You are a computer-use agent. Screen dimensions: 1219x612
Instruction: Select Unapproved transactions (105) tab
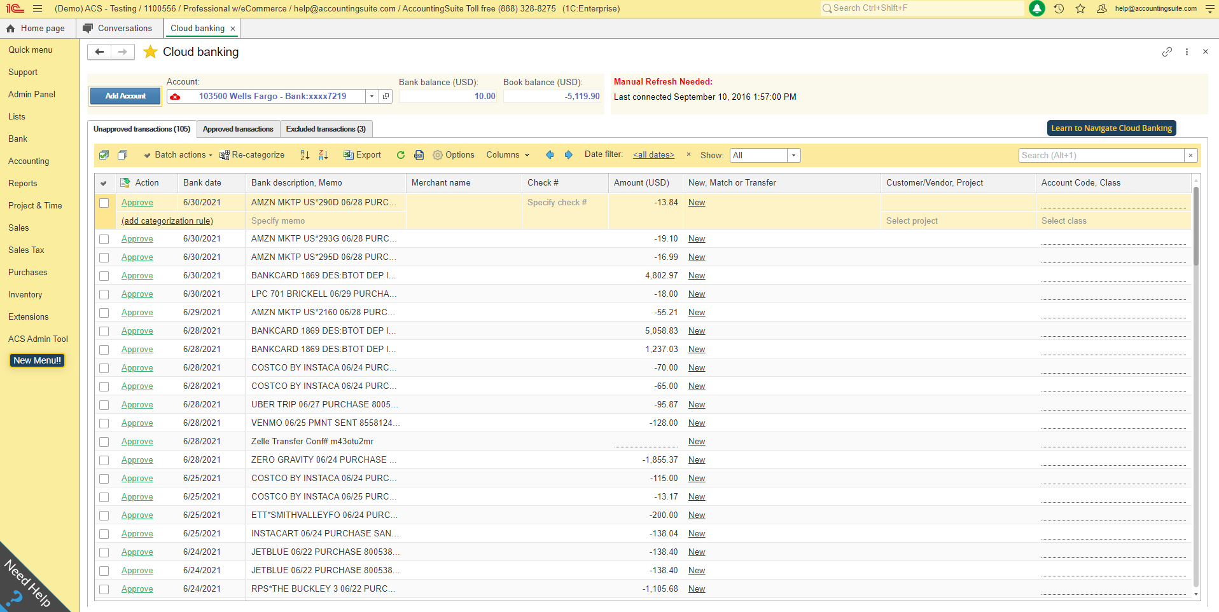click(142, 129)
